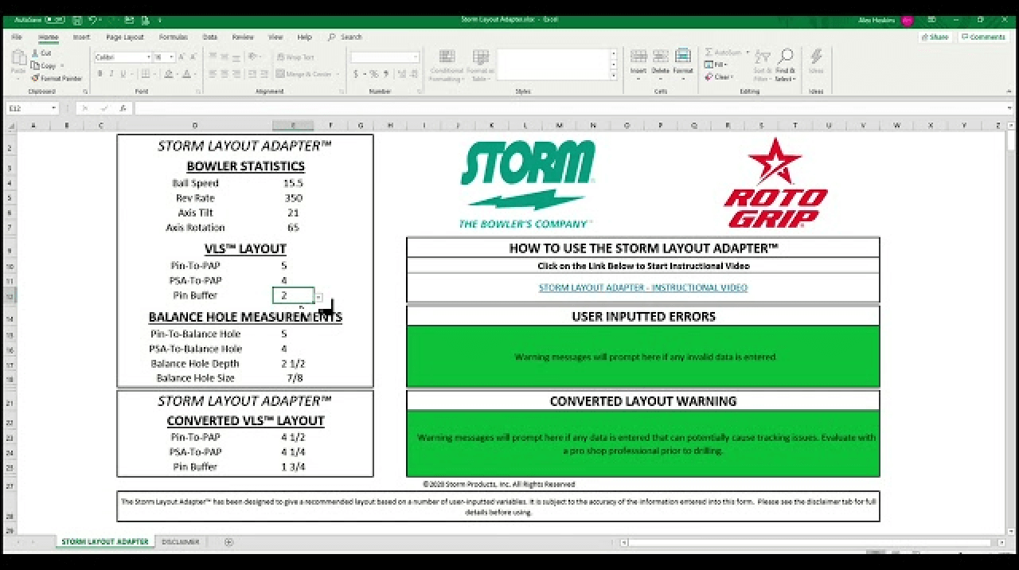This screenshot has height=570, width=1019.
Task: Open the Comments button
Action: pyautogui.click(x=983, y=37)
